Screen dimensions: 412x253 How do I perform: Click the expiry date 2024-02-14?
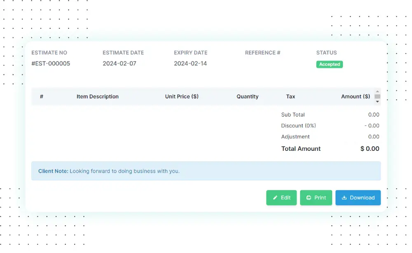pyautogui.click(x=190, y=63)
